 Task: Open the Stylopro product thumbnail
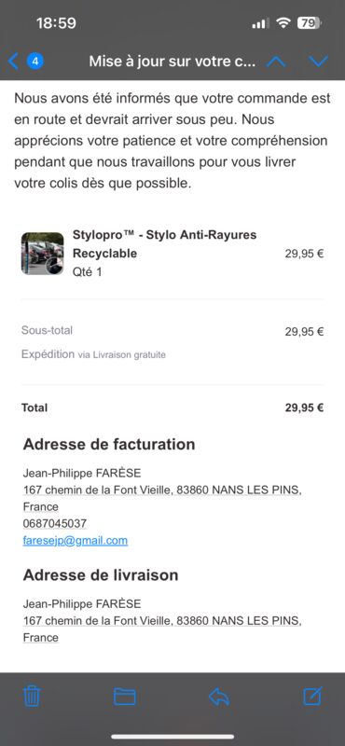(42, 254)
